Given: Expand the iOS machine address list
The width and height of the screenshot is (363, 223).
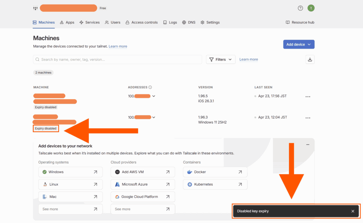Looking at the screenshot, I should (x=153, y=96).
